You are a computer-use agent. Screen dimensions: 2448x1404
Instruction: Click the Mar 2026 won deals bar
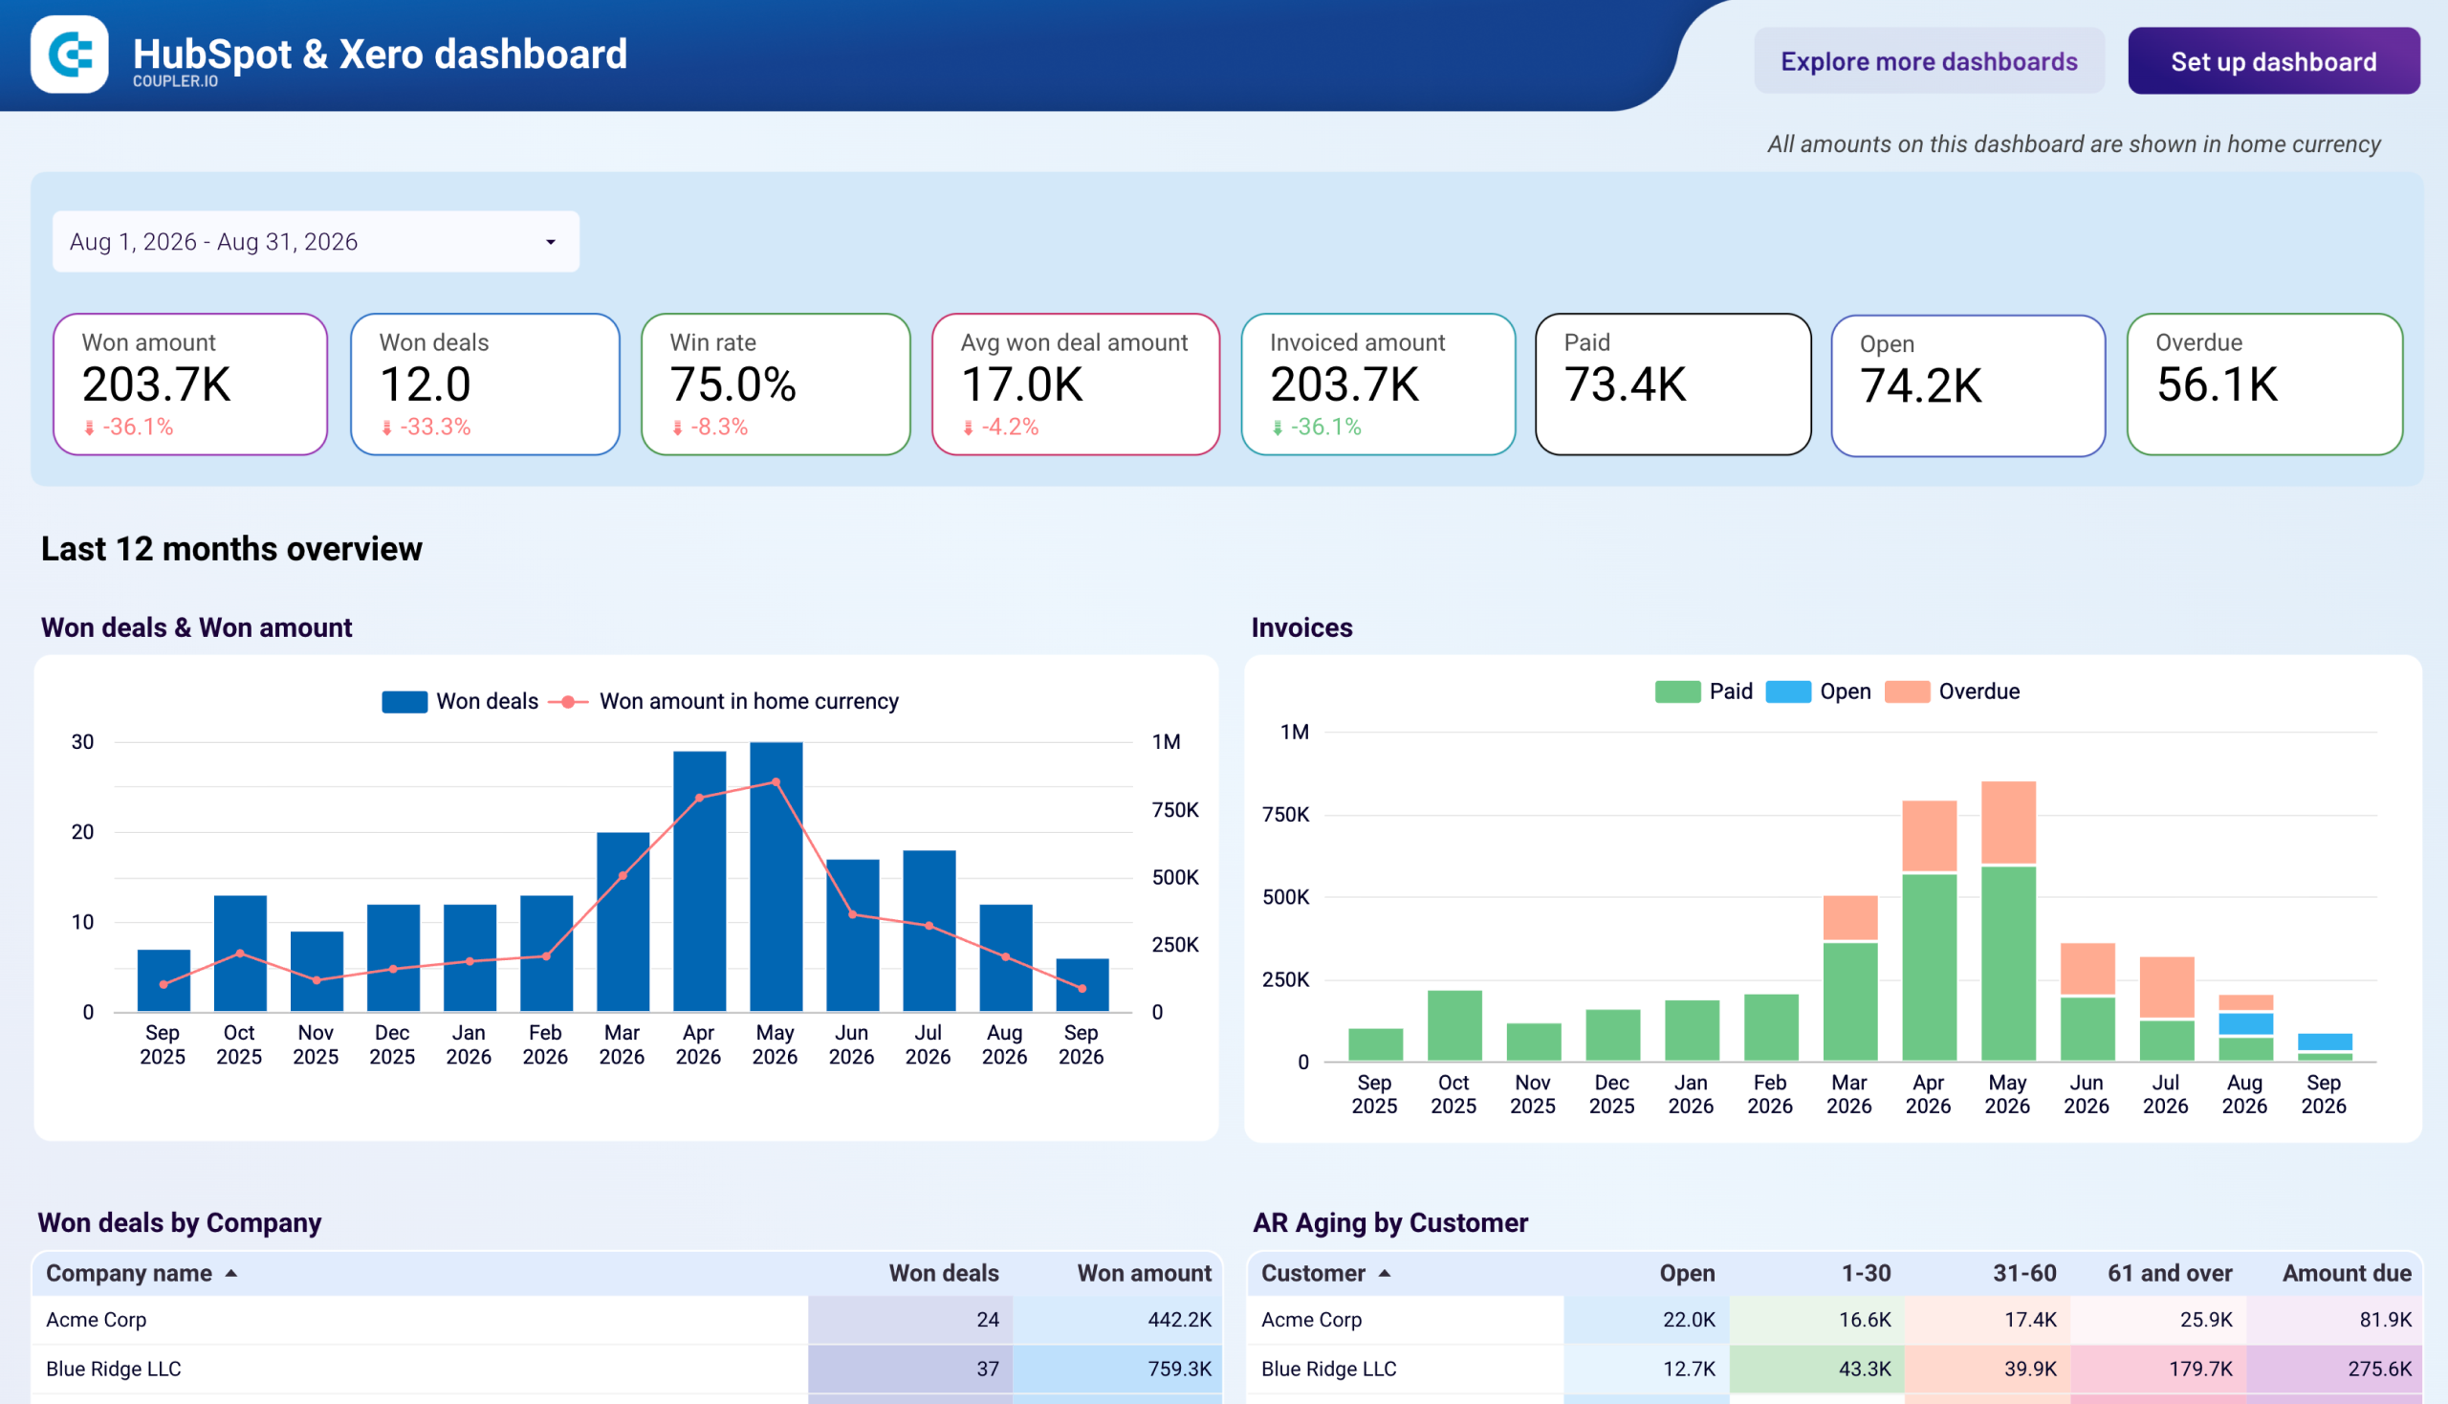623,922
